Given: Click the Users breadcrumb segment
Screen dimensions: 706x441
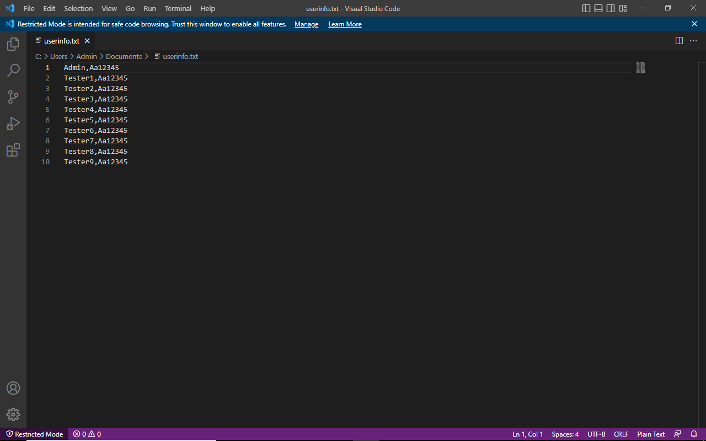Looking at the screenshot, I should (59, 56).
